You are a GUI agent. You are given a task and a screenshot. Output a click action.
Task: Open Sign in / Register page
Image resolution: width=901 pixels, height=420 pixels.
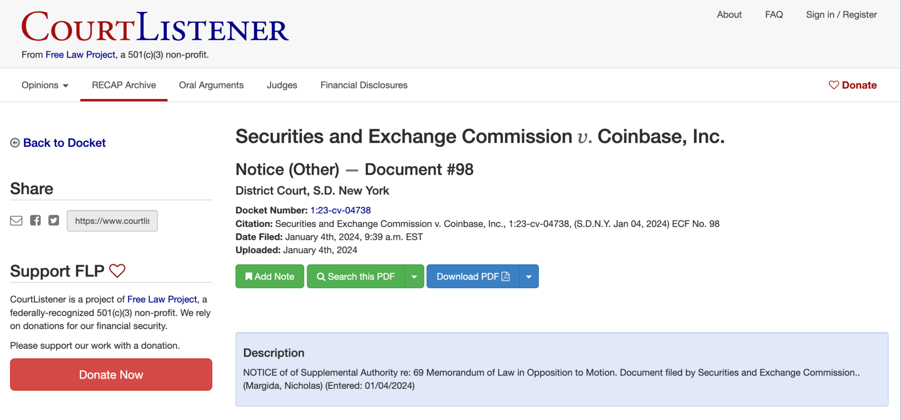point(841,14)
